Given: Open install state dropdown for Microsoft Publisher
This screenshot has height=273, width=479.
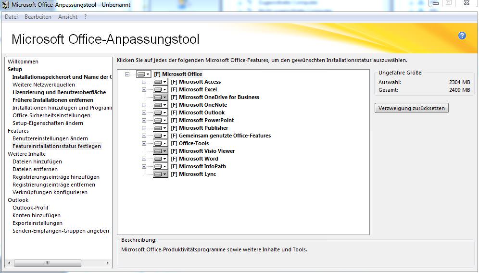Looking at the screenshot, I should coord(160,128).
